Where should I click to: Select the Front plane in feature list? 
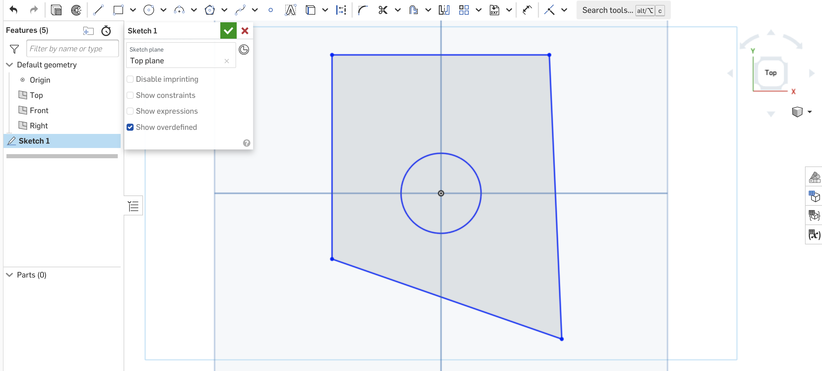pos(39,110)
